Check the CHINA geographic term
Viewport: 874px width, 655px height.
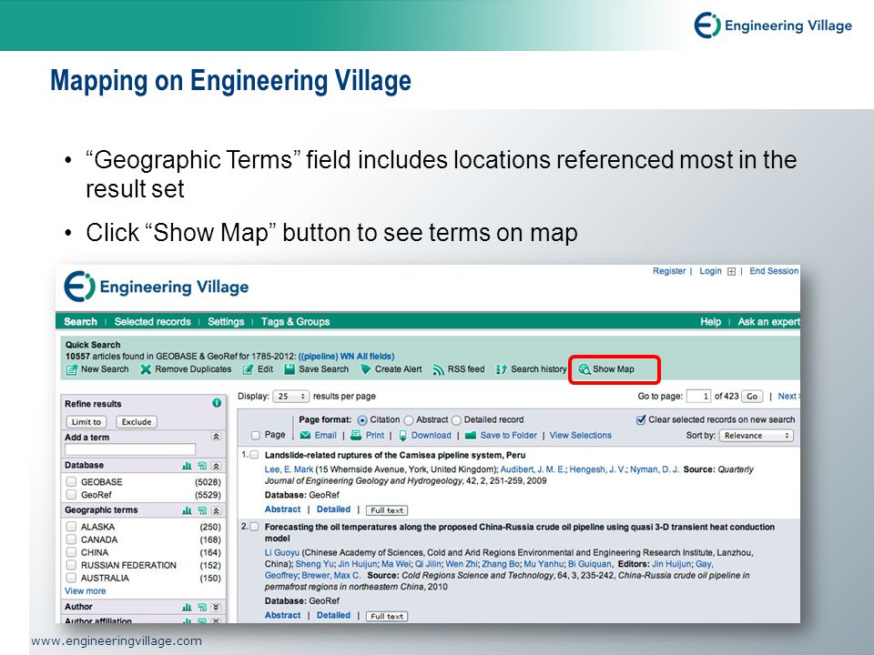click(71, 552)
